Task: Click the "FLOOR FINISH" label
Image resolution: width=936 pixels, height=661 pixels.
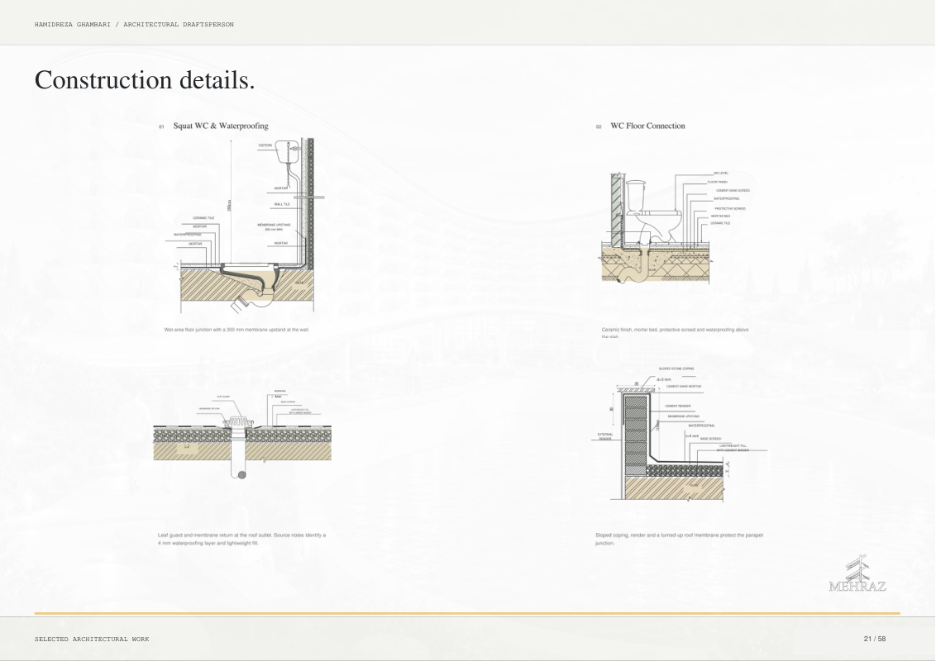Action: pyautogui.click(x=718, y=182)
